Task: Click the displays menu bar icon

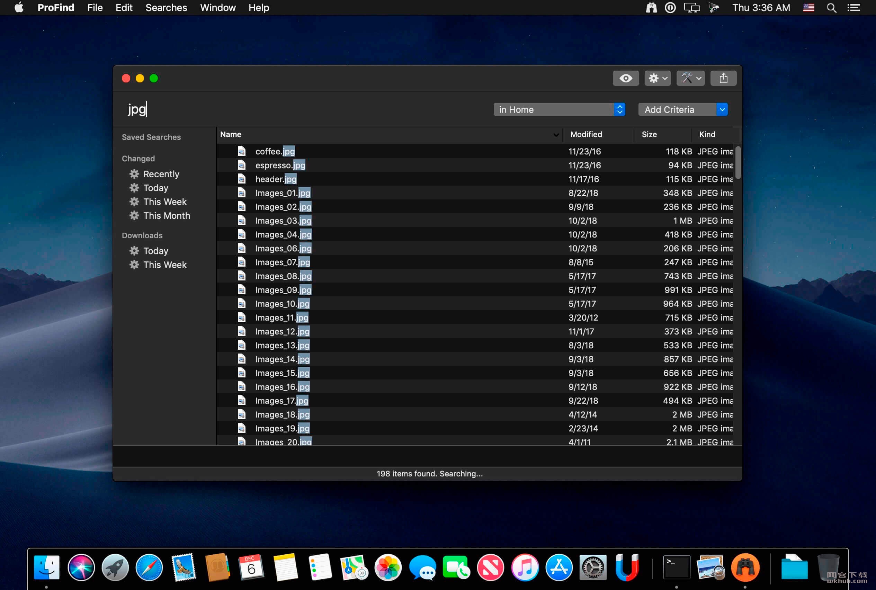Action: pyautogui.click(x=691, y=8)
